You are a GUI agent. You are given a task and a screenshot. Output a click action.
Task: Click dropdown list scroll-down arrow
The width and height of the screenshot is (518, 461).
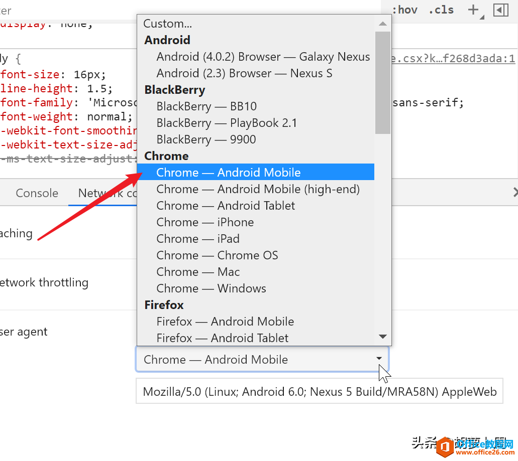pos(382,337)
